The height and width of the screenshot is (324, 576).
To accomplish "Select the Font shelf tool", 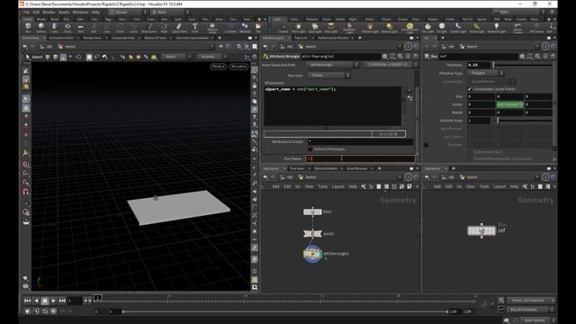I will [195, 27].
